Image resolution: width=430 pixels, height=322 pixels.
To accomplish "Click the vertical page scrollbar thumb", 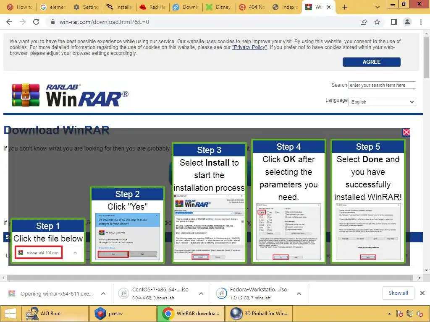I will (x=426, y=57).
